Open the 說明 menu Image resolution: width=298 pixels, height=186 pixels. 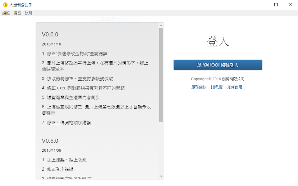[29, 13]
